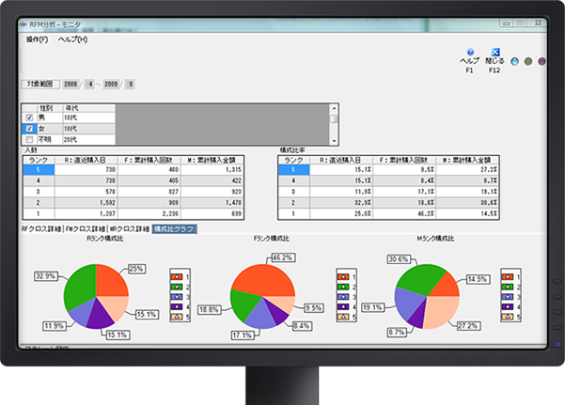Click the start year field 2008

[x=71, y=84]
